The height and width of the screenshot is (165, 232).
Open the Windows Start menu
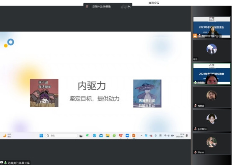pyautogui.click(x=41, y=136)
